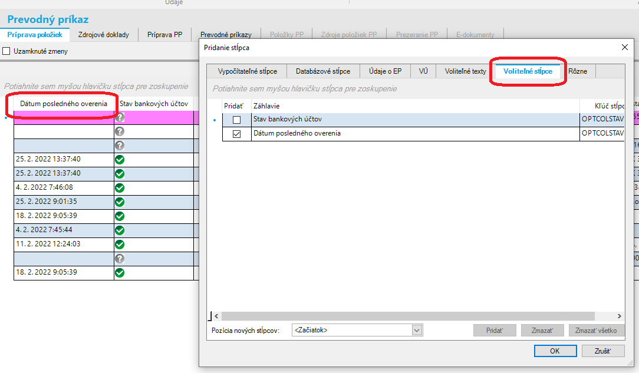Click Dátum posledného overenia column header
The image size is (639, 373).
tap(64, 104)
